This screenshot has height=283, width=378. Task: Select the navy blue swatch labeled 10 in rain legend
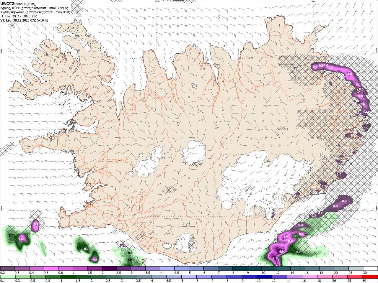[264, 277]
